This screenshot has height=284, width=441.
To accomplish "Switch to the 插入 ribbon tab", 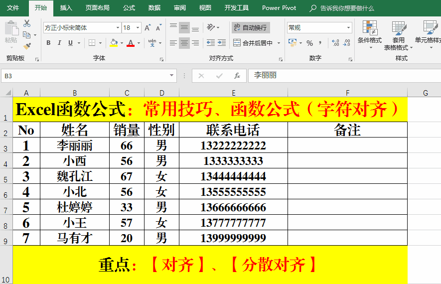I will pyautogui.click(x=66, y=8).
